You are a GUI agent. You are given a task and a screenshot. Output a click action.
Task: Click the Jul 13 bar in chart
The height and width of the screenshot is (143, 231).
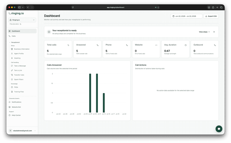[104, 103]
